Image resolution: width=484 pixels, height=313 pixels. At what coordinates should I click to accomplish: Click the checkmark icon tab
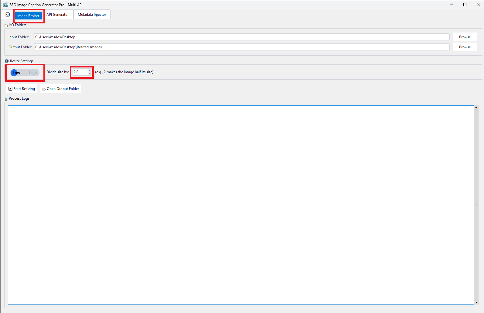tap(8, 15)
